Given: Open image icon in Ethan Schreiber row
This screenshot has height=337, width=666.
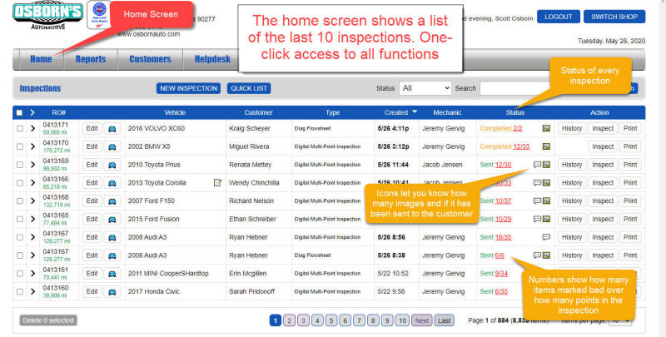Looking at the screenshot, I should tap(546, 219).
